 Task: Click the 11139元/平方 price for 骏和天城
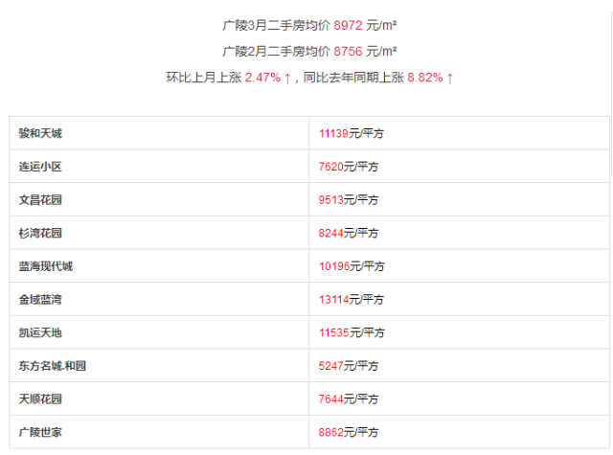pyautogui.click(x=352, y=133)
